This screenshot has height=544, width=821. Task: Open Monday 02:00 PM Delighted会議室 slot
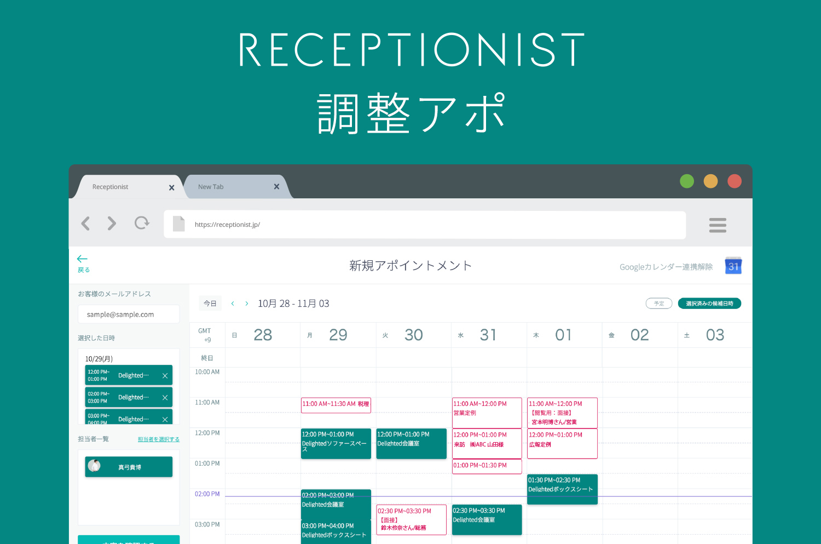(336, 505)
